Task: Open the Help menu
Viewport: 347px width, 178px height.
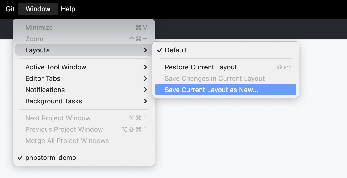Action: tap(68, 9)
